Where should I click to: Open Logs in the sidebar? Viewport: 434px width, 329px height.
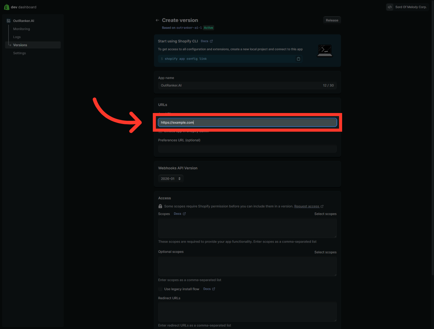click(x=17, y=37)
